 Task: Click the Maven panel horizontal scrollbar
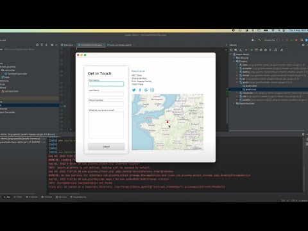tap(266, 130)
